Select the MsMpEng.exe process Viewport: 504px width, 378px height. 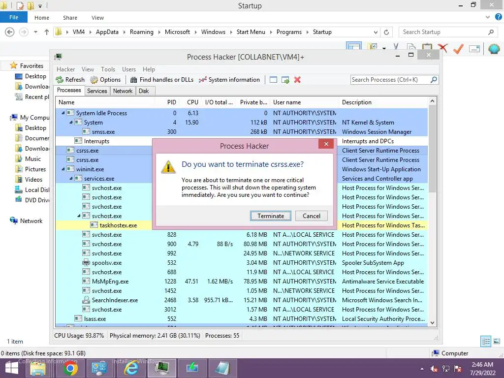coord(241,281)
